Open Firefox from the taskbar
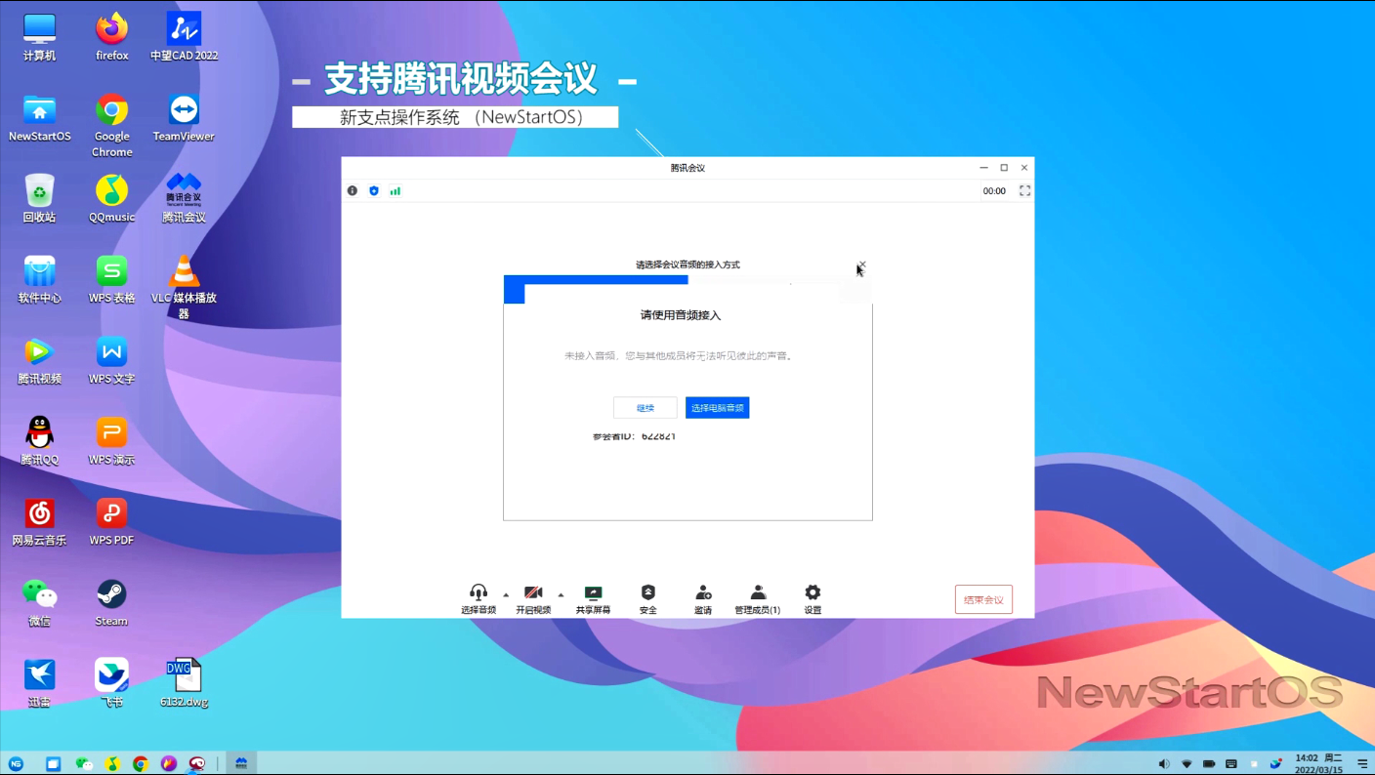This screenshot has width=1375, height=775. (x=169, y=763)
